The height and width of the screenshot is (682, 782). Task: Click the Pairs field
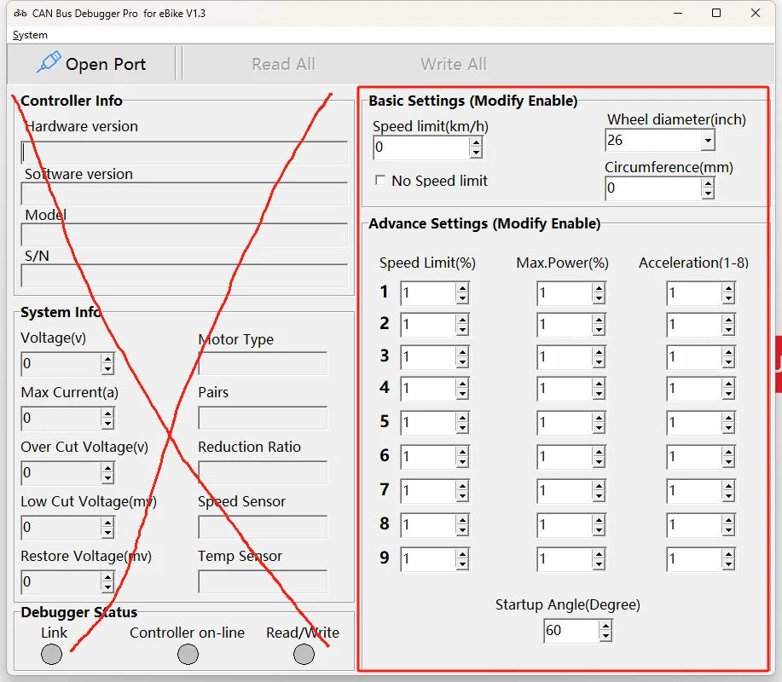click(x=263, y=418)
